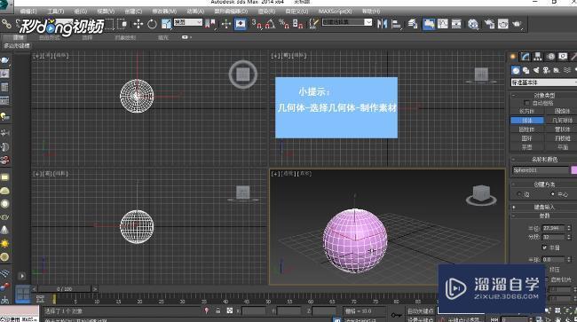Select the Move tool in main toolbar
Screen dimensions: 577x322
click(138, 24)
